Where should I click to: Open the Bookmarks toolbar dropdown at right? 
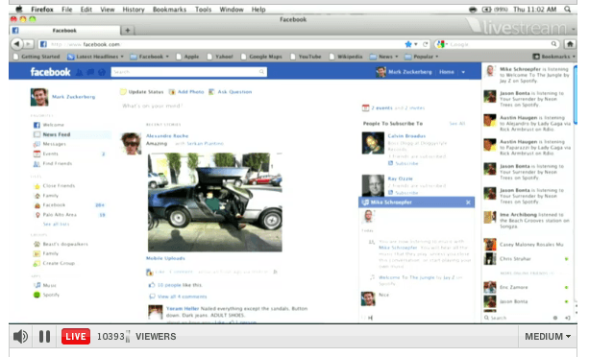pos(554,57)
